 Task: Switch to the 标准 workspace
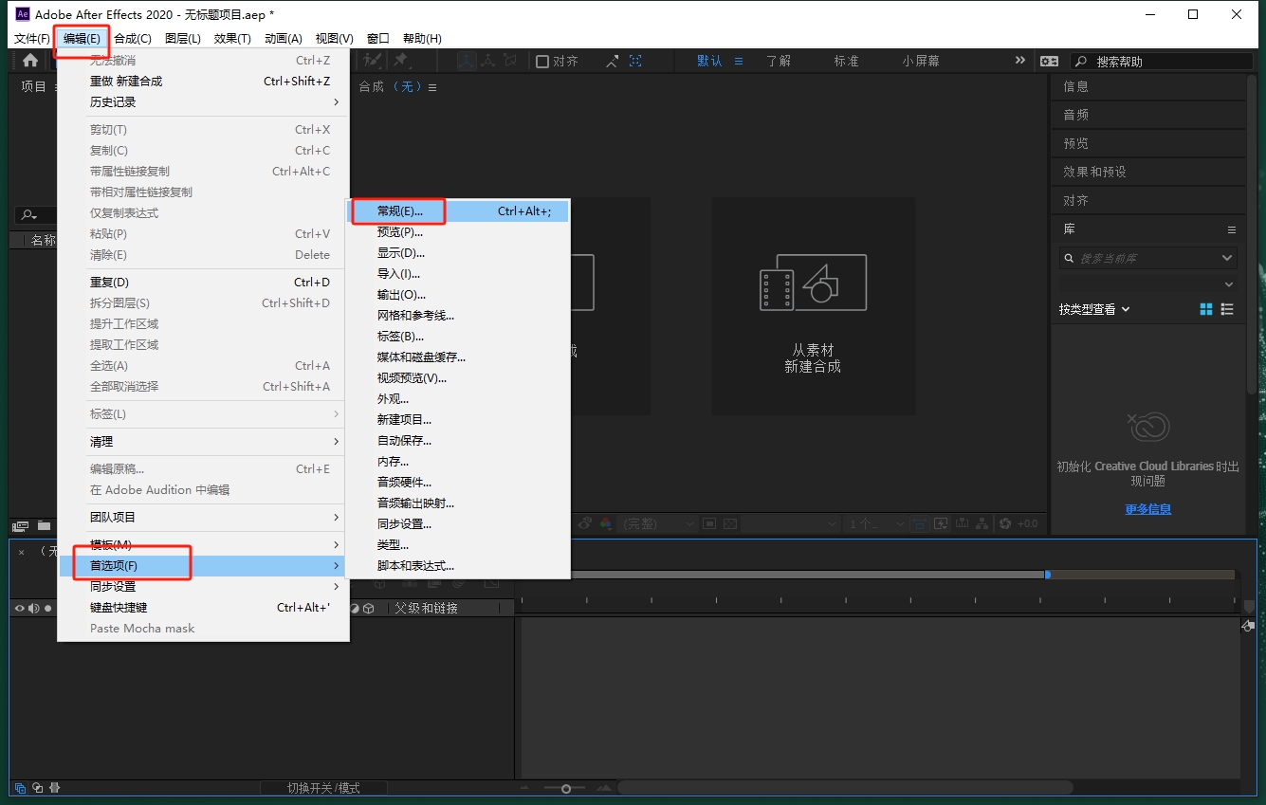click(846, 61)
